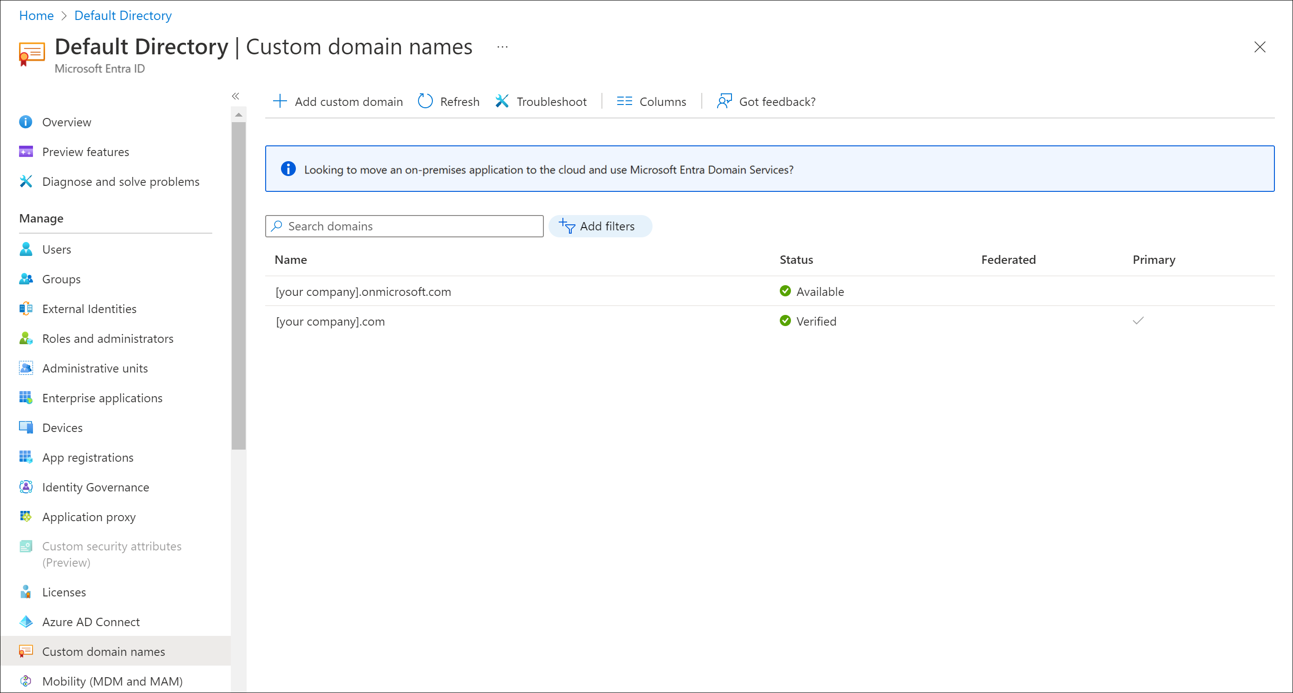
Task: Click the Mobility (MDM and MAM) icon
Action: pos(26,681)
